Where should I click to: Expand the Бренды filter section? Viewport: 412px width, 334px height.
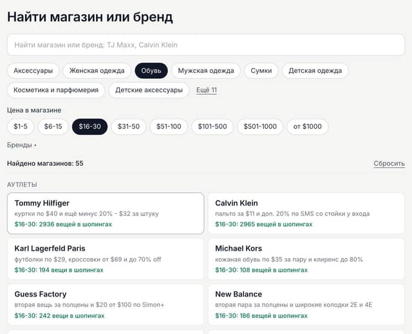click(x=21, y=145)
